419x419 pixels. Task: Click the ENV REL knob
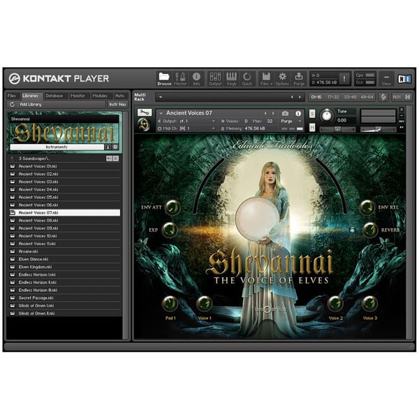[x=367, y=207]
